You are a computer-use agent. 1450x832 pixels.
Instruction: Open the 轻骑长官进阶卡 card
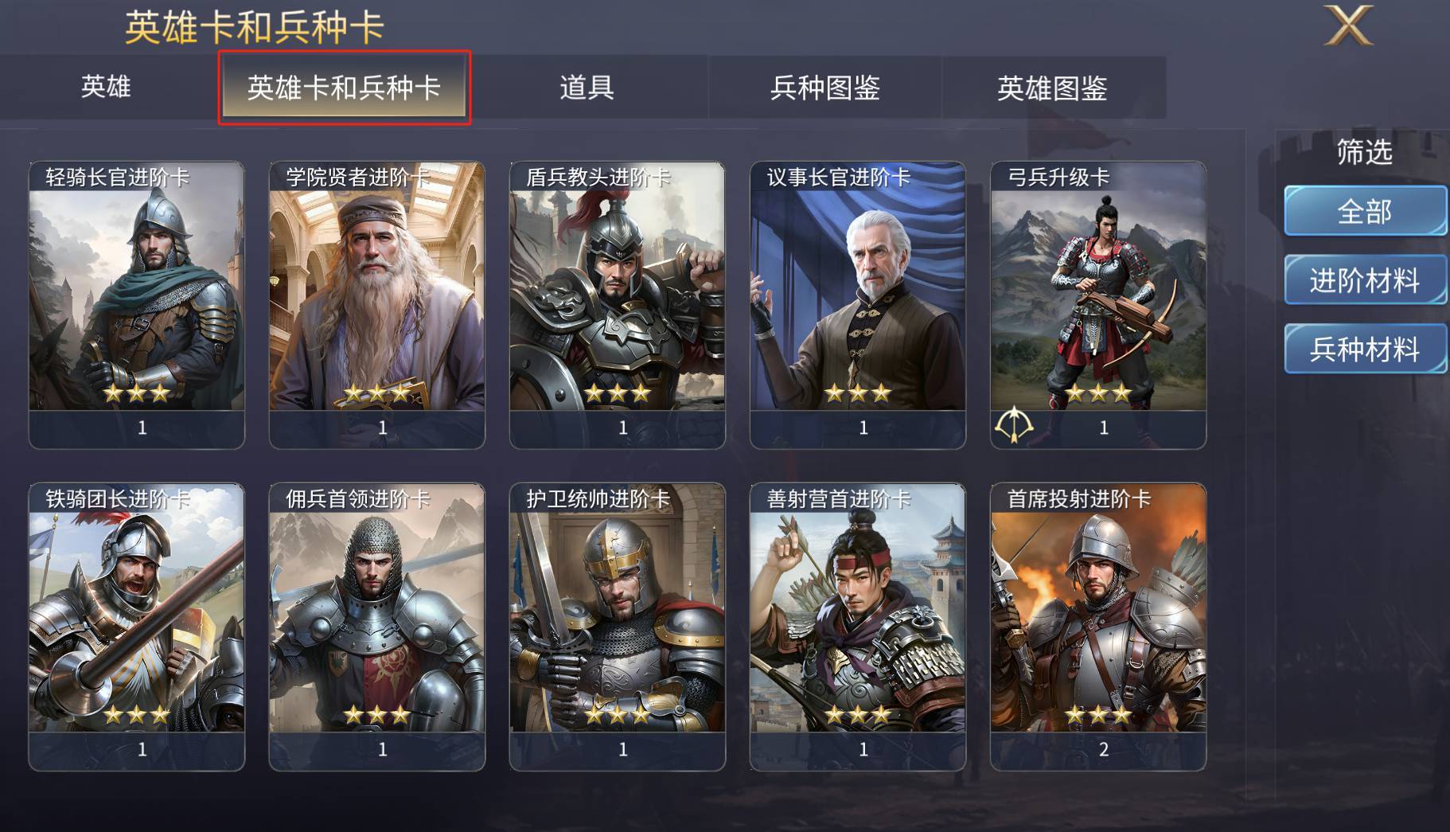click(x=137, y=305)
